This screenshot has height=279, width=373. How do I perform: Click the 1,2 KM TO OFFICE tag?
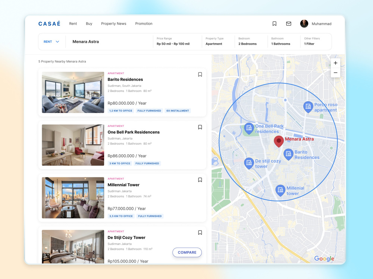(x=120, y=111)
